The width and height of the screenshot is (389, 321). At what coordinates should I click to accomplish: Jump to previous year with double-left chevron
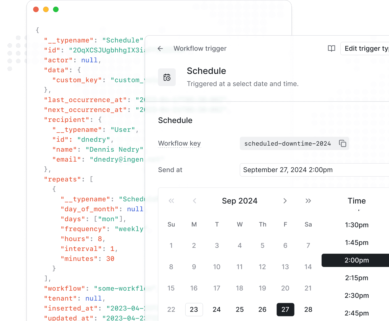(171, 201)
